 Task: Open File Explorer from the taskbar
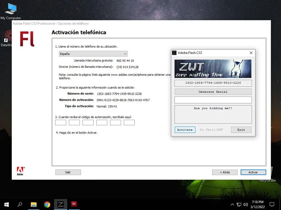click(33, 205)
